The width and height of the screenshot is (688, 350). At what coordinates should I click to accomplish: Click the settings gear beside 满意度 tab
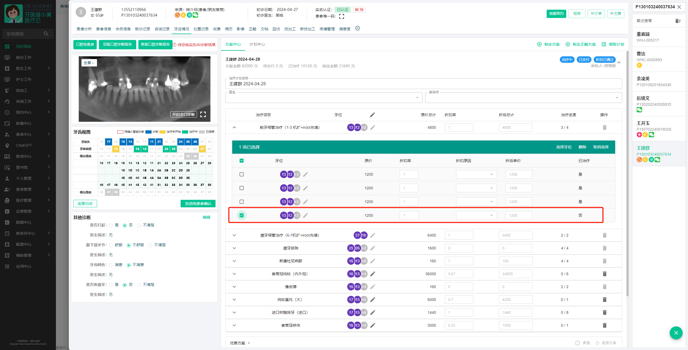[357, 28]
